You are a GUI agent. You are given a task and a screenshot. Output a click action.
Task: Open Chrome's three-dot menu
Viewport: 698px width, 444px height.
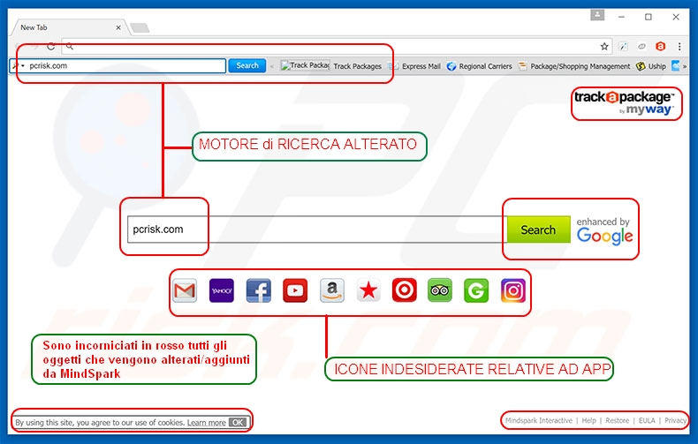coord(679,46)
